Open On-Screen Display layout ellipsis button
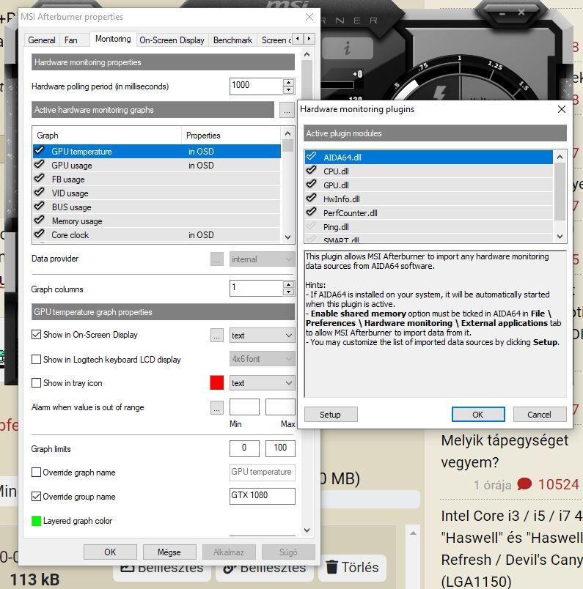 pyautogui.click(x=217, y=336)
